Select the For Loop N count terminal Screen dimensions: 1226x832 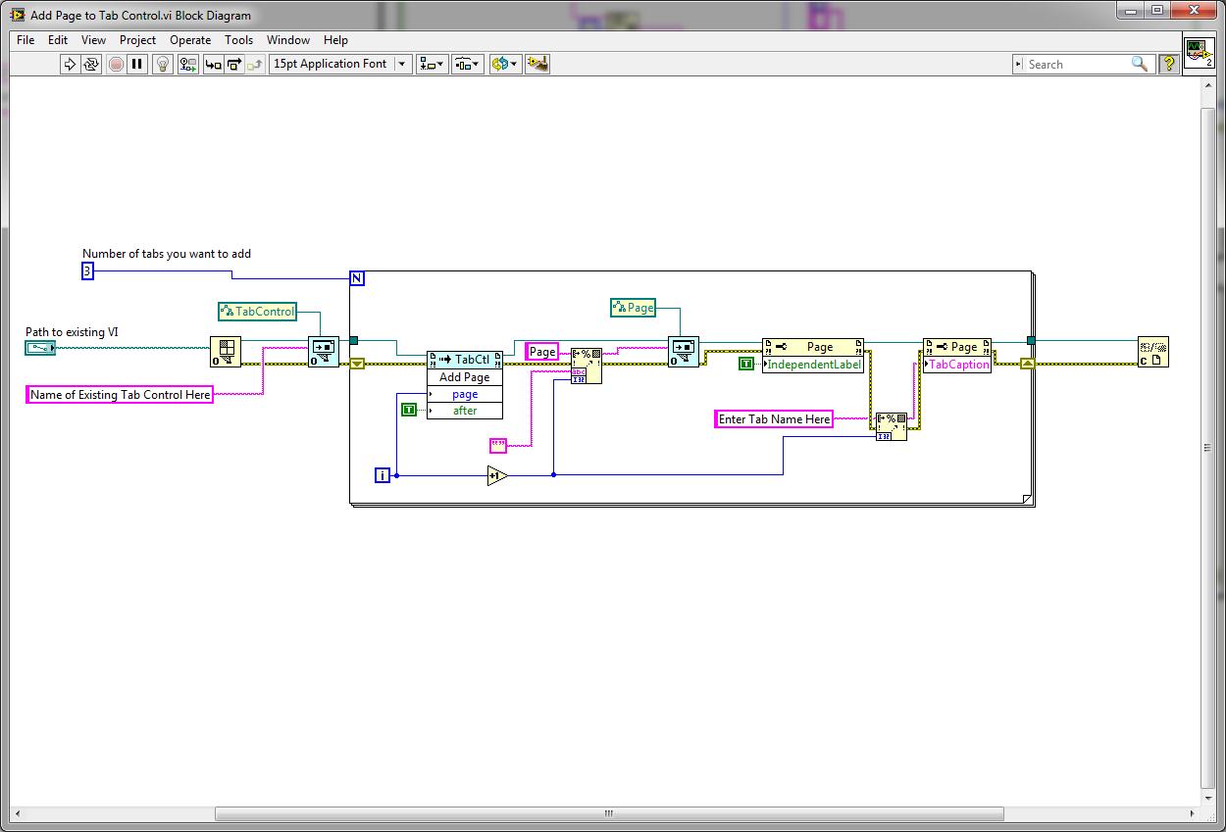[357, 278]
